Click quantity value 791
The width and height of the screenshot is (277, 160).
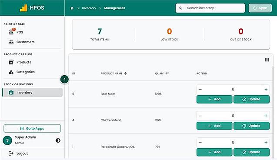coord(157,147)
